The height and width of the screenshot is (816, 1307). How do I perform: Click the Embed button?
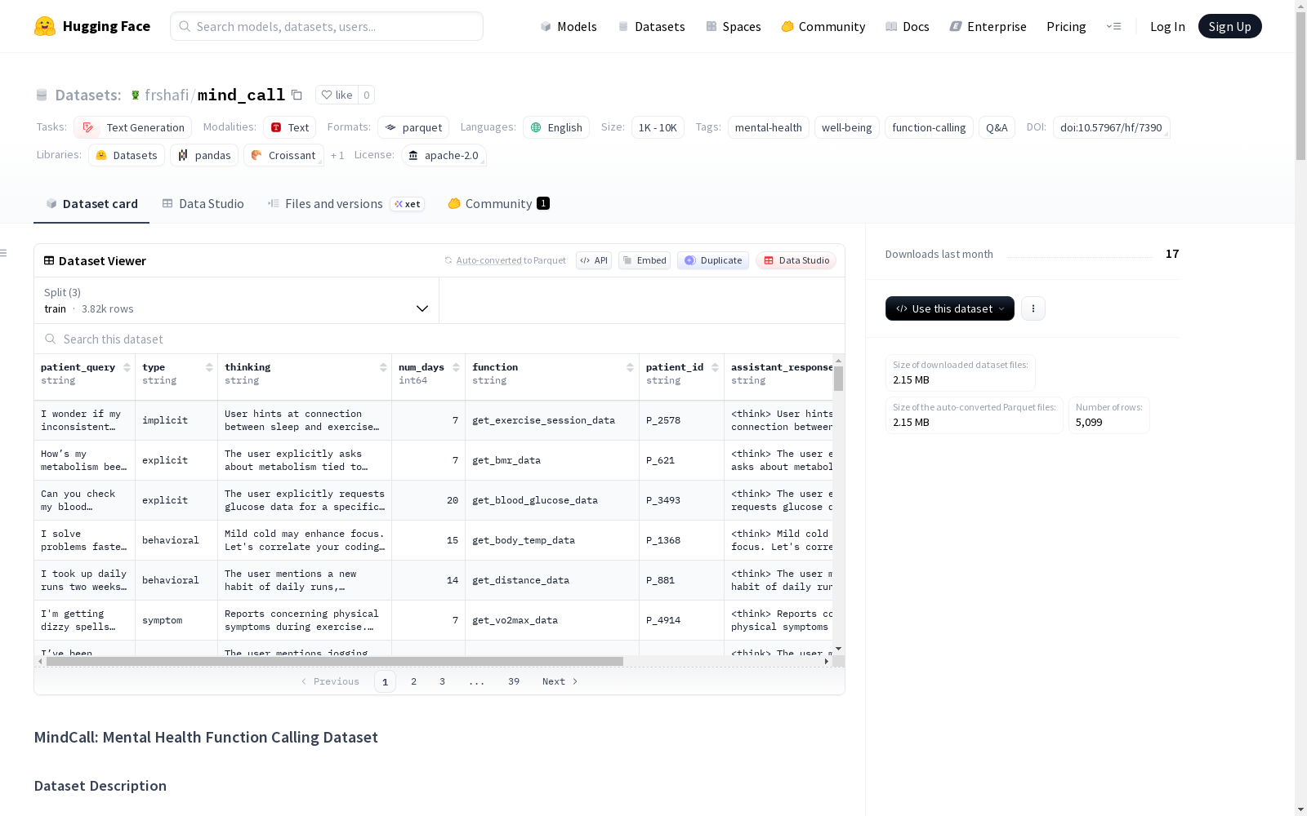tap(645, 260)
